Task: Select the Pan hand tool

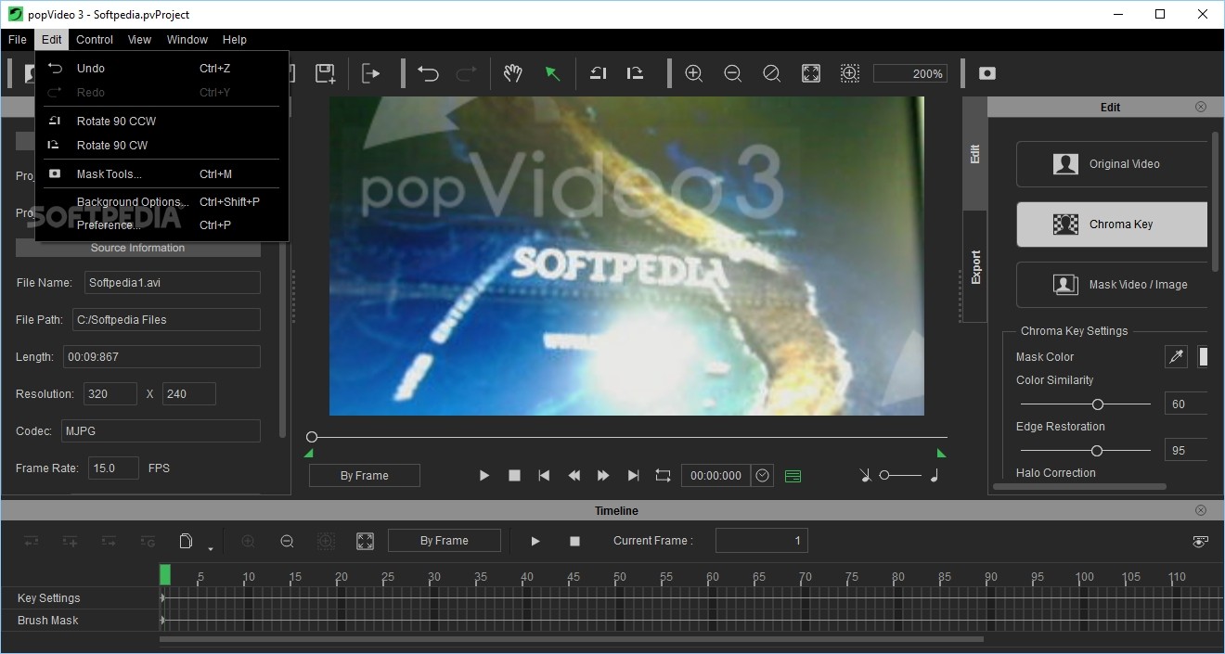Action: [x=513, y=73]
